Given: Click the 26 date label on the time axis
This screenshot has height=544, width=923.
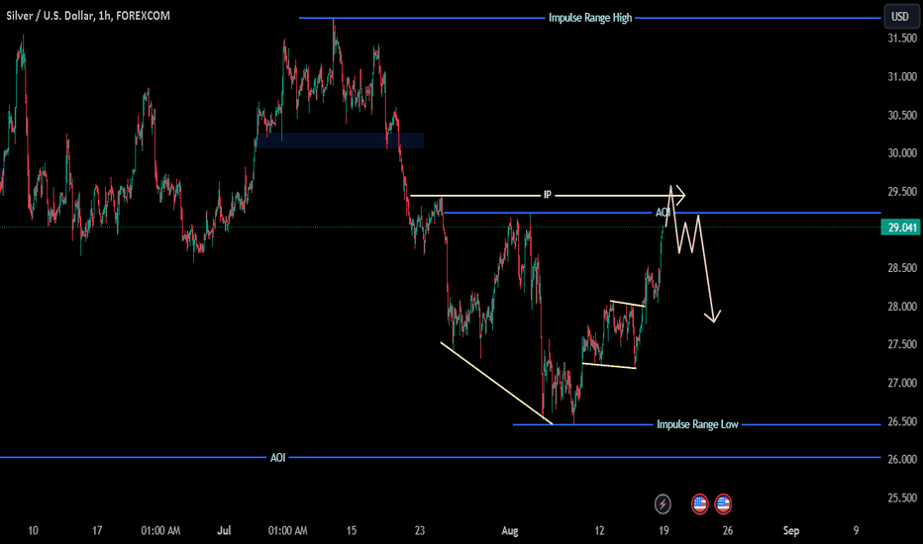Looking at the screenshot, I should [x=728, y=530].
